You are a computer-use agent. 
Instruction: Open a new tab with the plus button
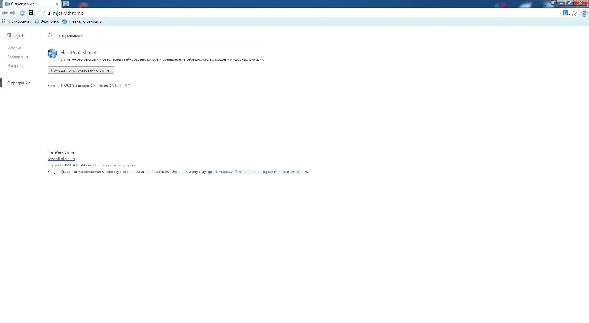tap(66, 4)
